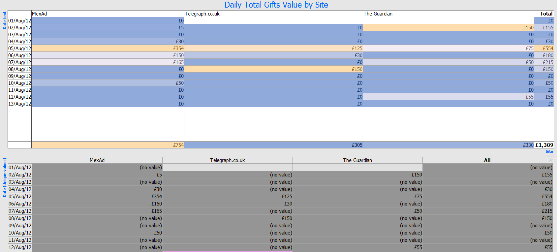Select the (no value) Telegraph cell for 10/Aug/12
Screen dimensions: 557x252
point(228,233)
